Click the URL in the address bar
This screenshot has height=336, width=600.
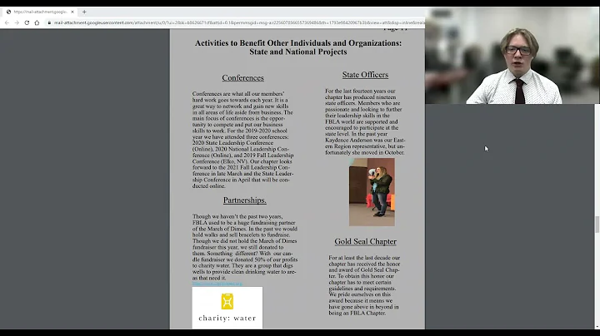point(239,23)
